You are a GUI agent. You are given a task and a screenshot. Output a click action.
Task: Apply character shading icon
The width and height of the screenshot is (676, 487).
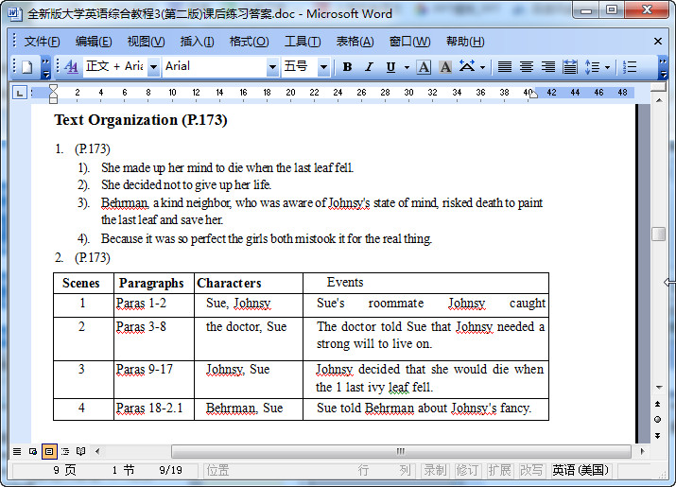tap(445, 67)
